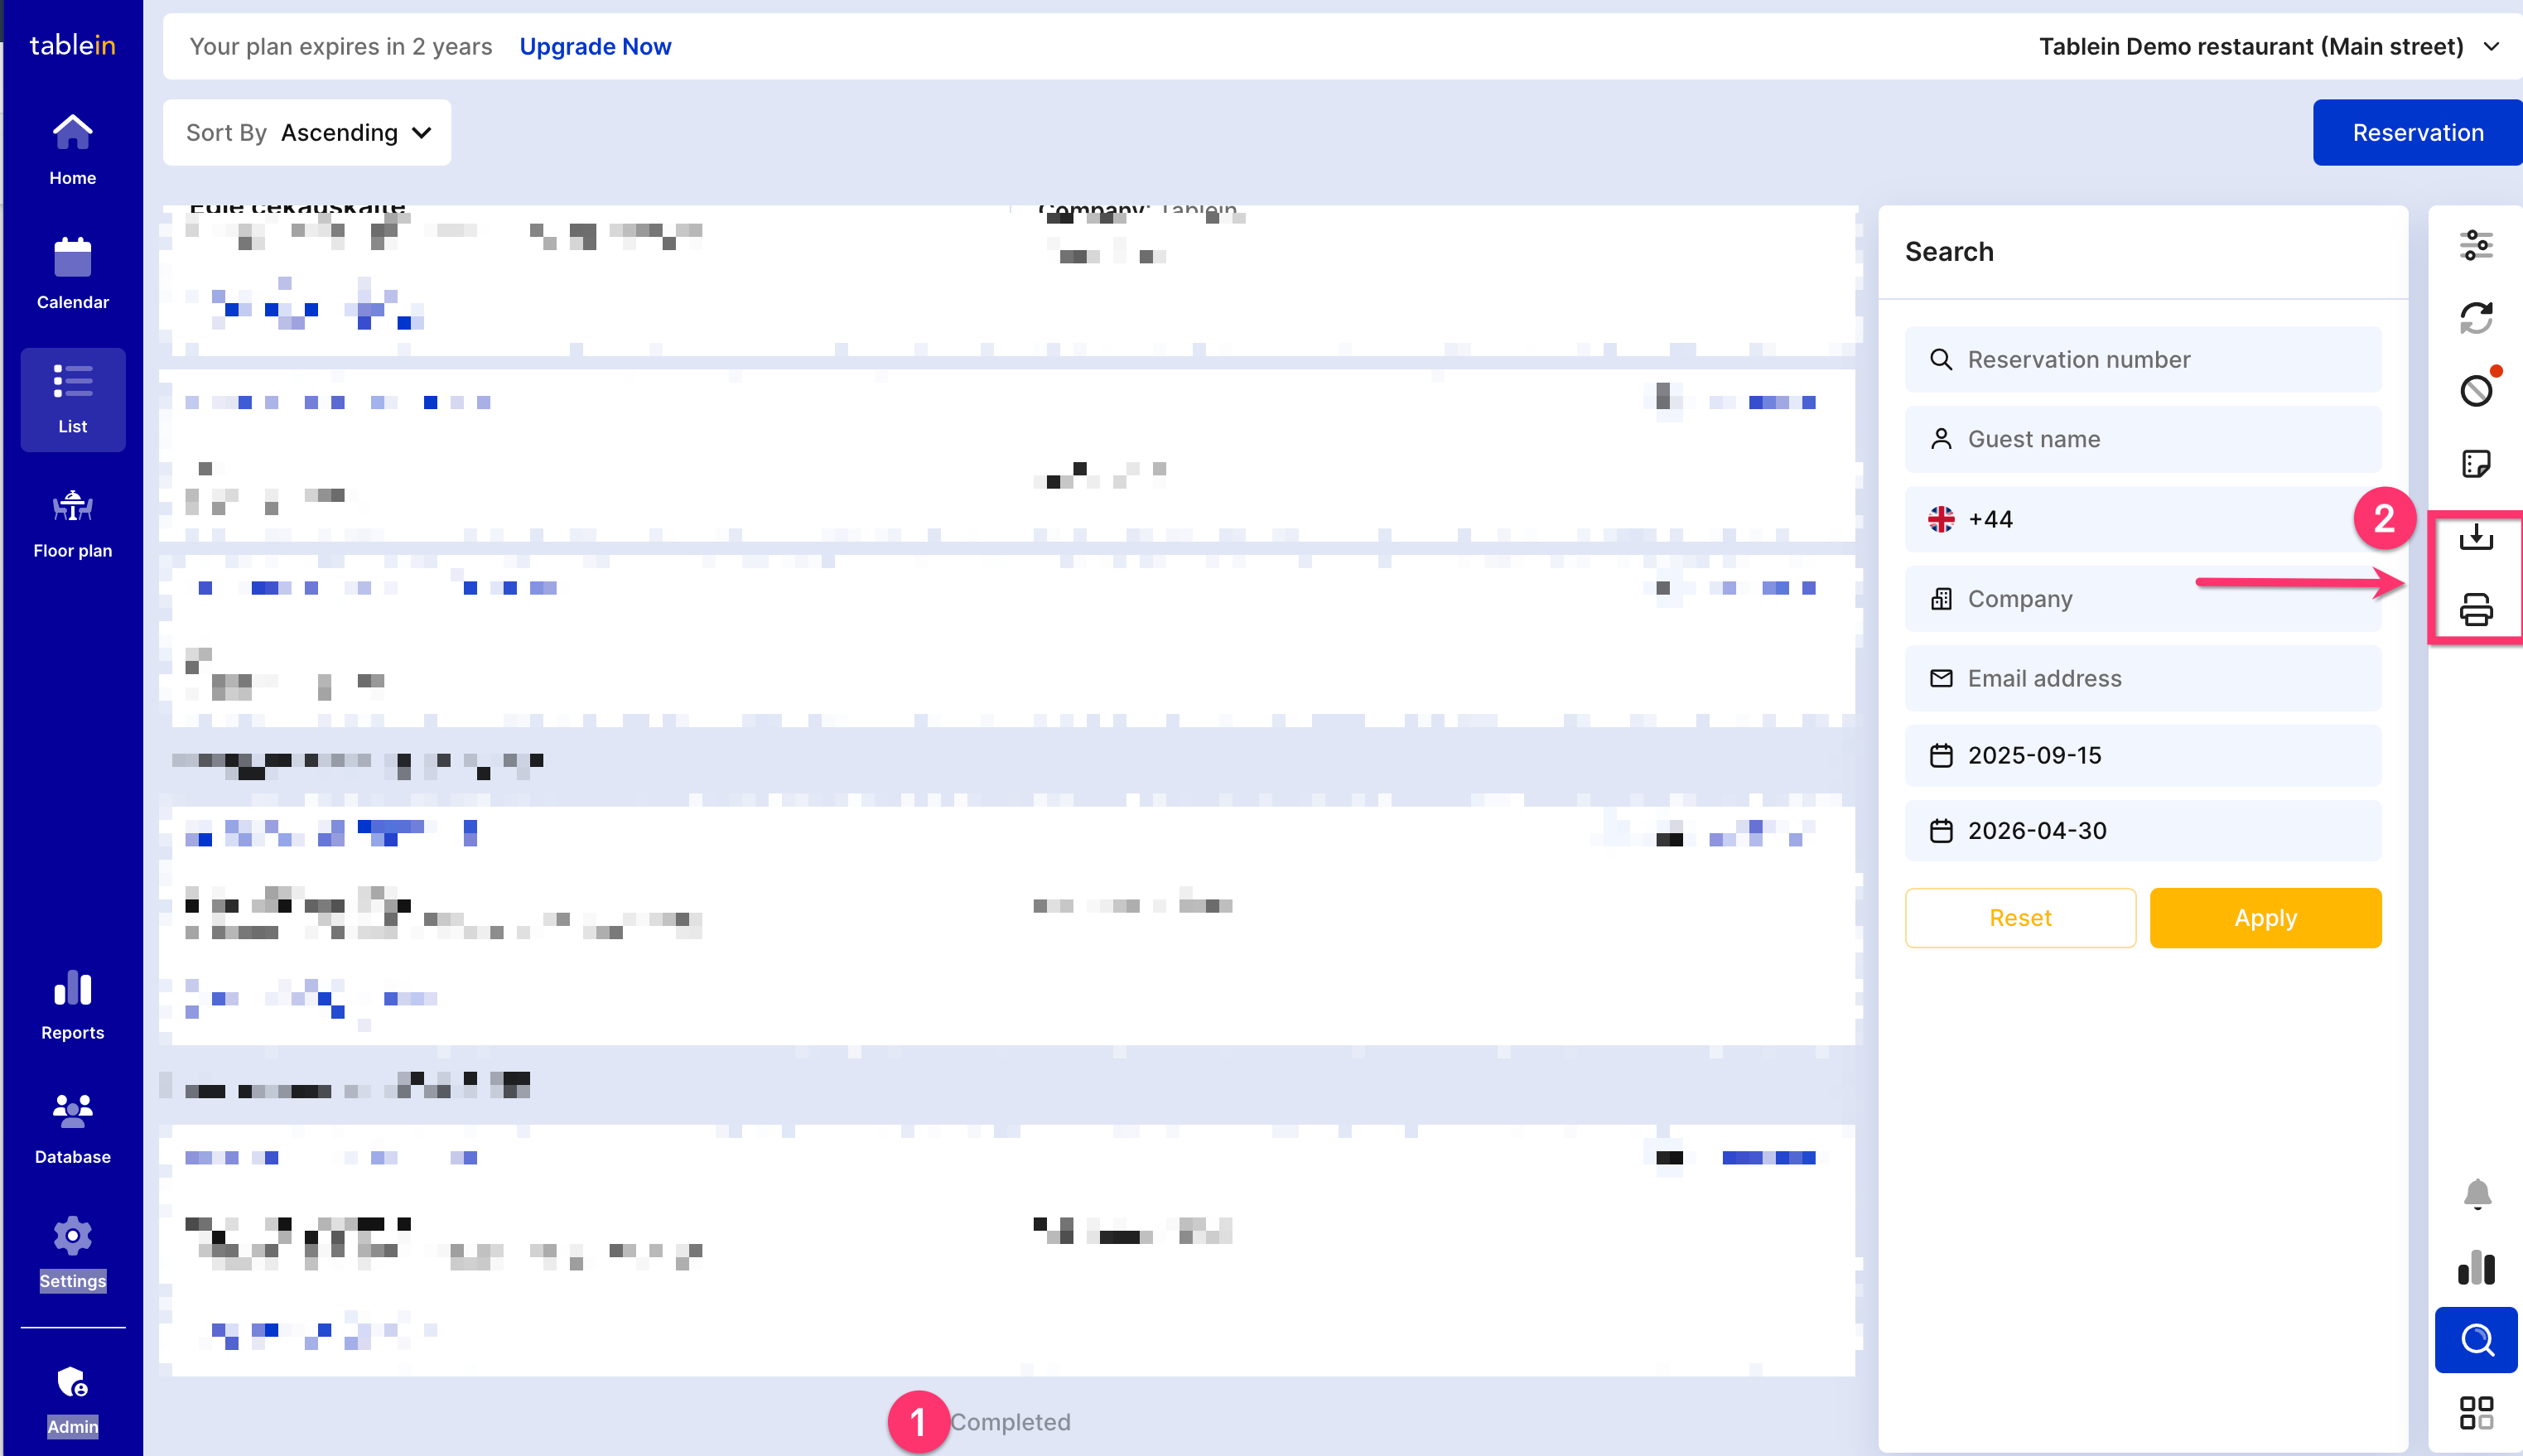
Task: Click the printer icon
Action: point(2475,609)
